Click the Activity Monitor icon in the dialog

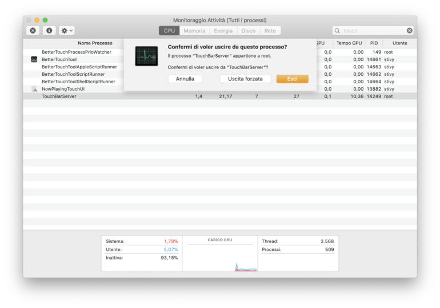(x=146, y=56)
